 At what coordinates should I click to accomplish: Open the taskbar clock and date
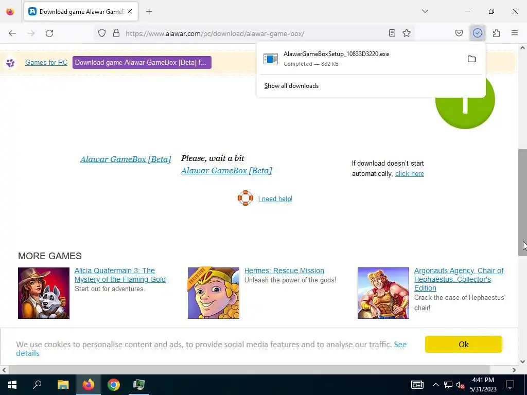[483, 385]
